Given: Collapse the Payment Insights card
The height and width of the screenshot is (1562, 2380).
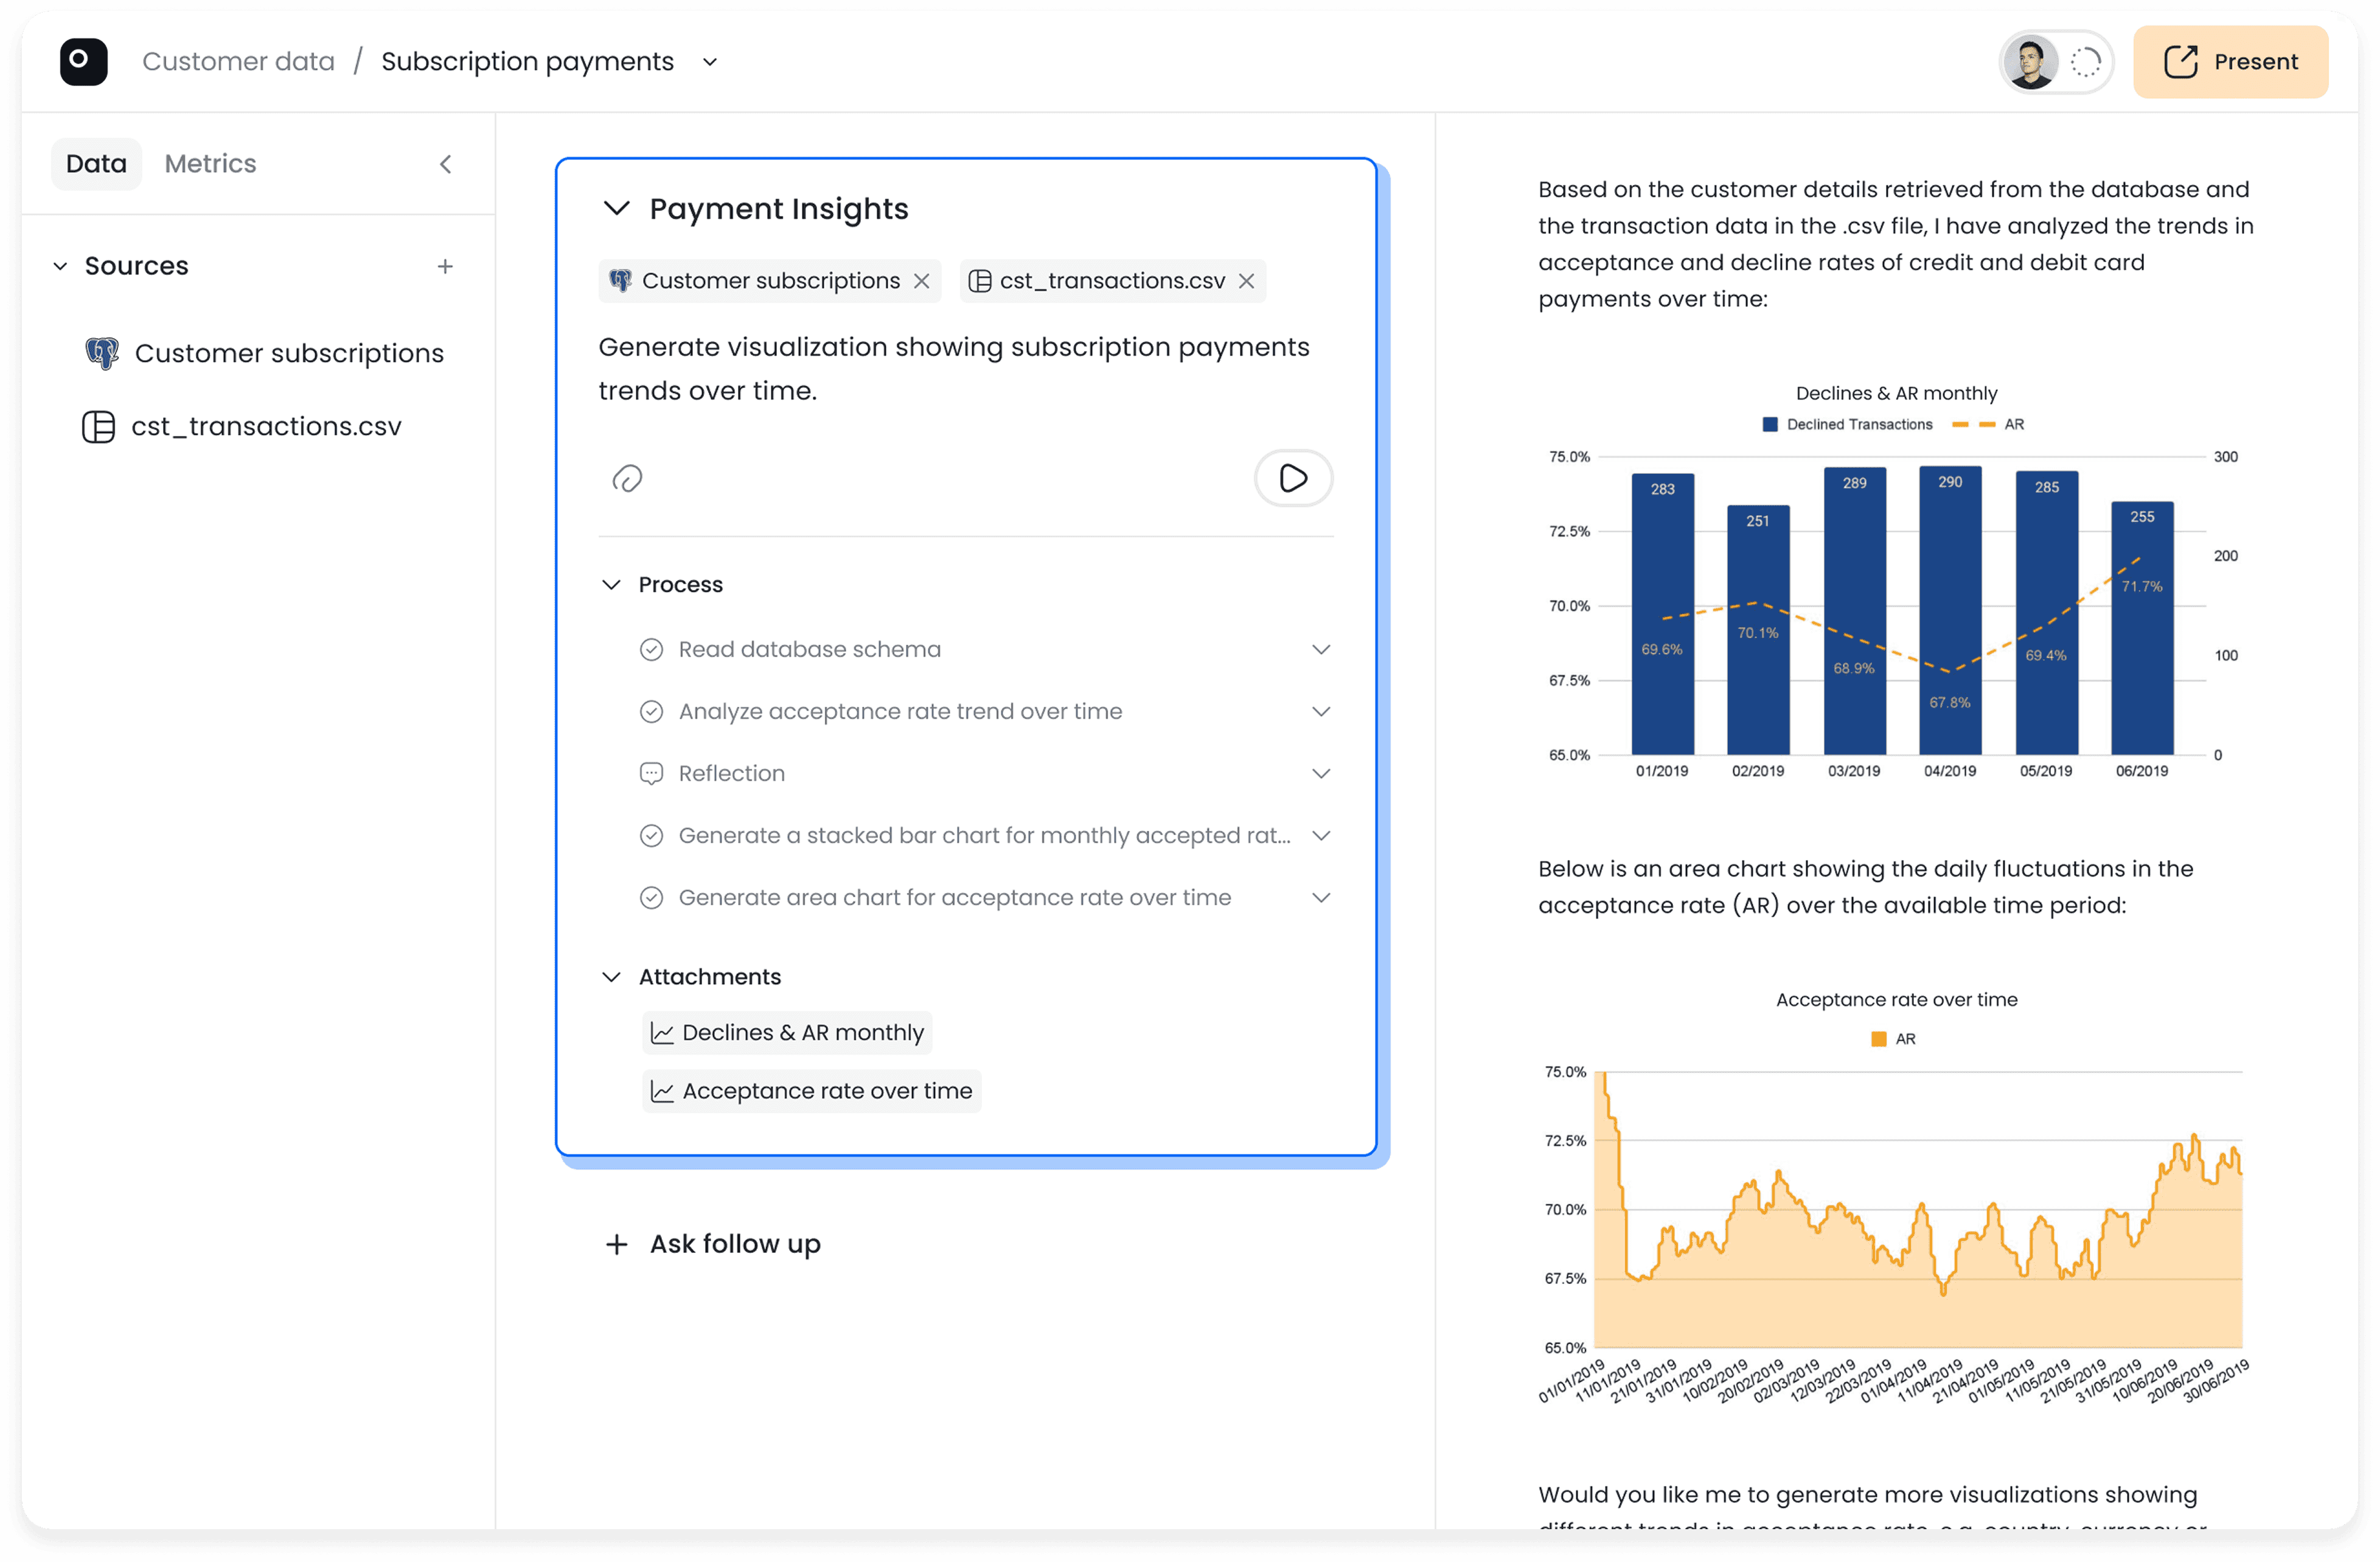Looking at the screenshot, I should point(616,208).
